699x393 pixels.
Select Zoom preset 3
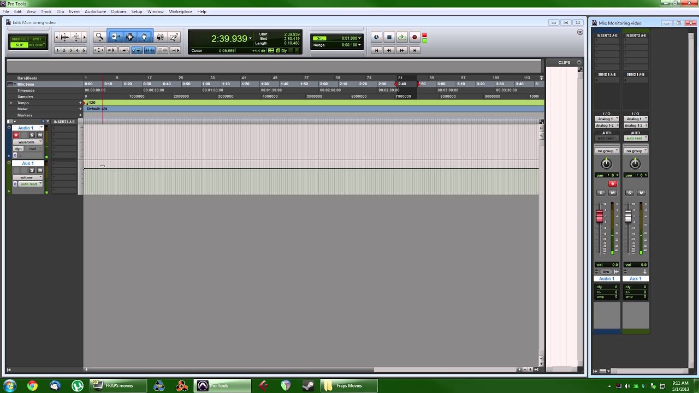70,50
